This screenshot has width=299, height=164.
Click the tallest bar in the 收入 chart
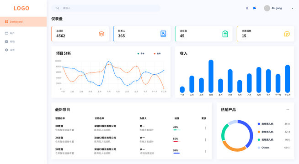(x=211, y=76)
